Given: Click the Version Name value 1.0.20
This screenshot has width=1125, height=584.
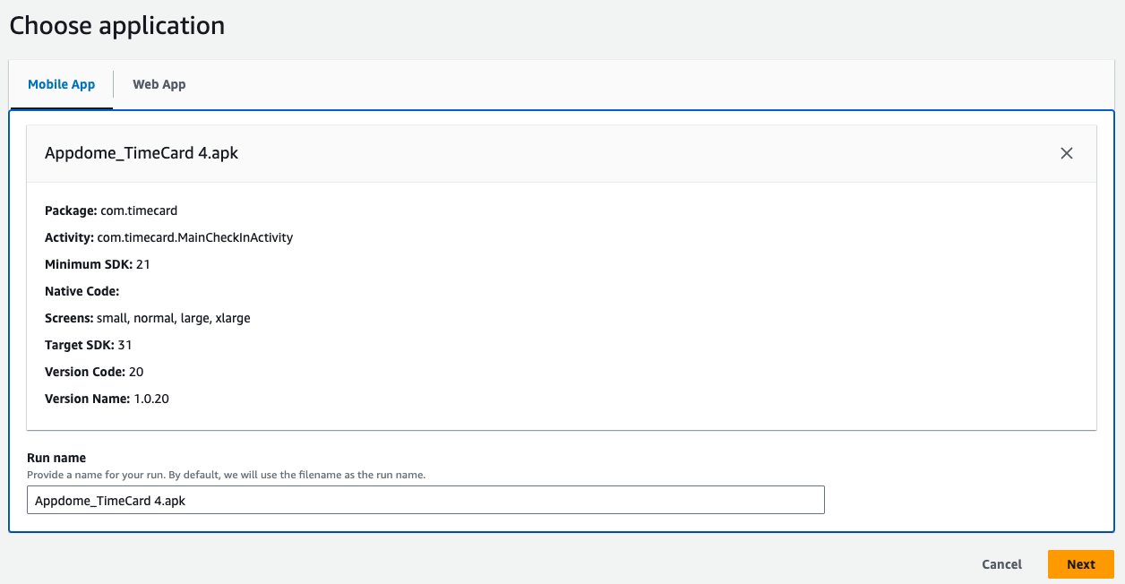Looking at the screenshot, I should pos(151,399).
